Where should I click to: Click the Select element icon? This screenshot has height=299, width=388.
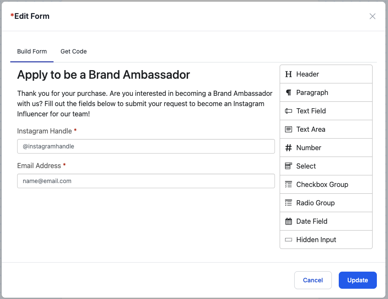point(289,166)
